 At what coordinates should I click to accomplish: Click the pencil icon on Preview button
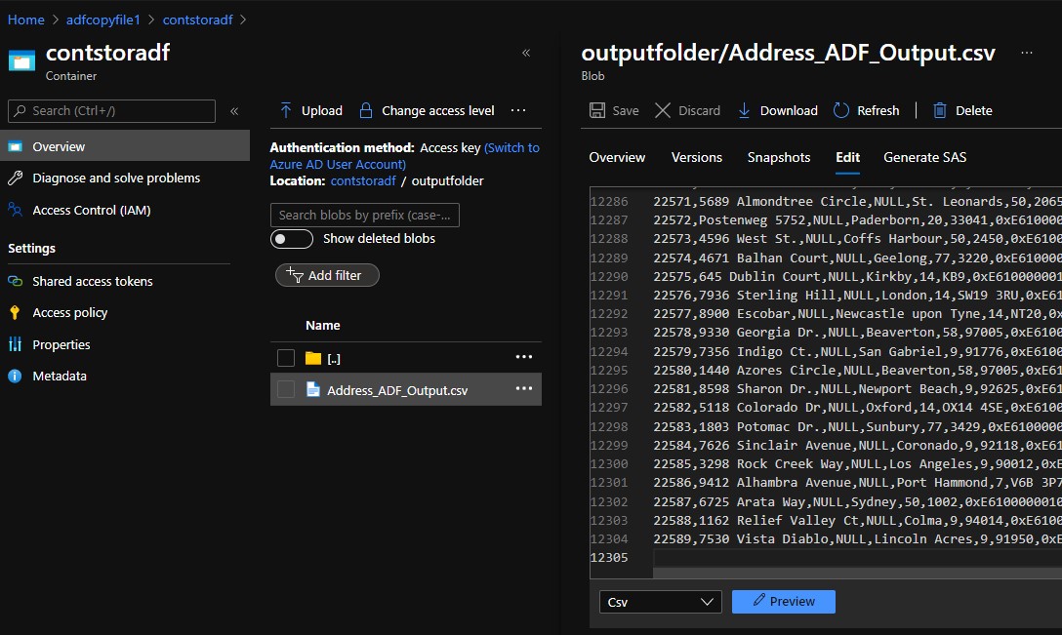(759, 600)
